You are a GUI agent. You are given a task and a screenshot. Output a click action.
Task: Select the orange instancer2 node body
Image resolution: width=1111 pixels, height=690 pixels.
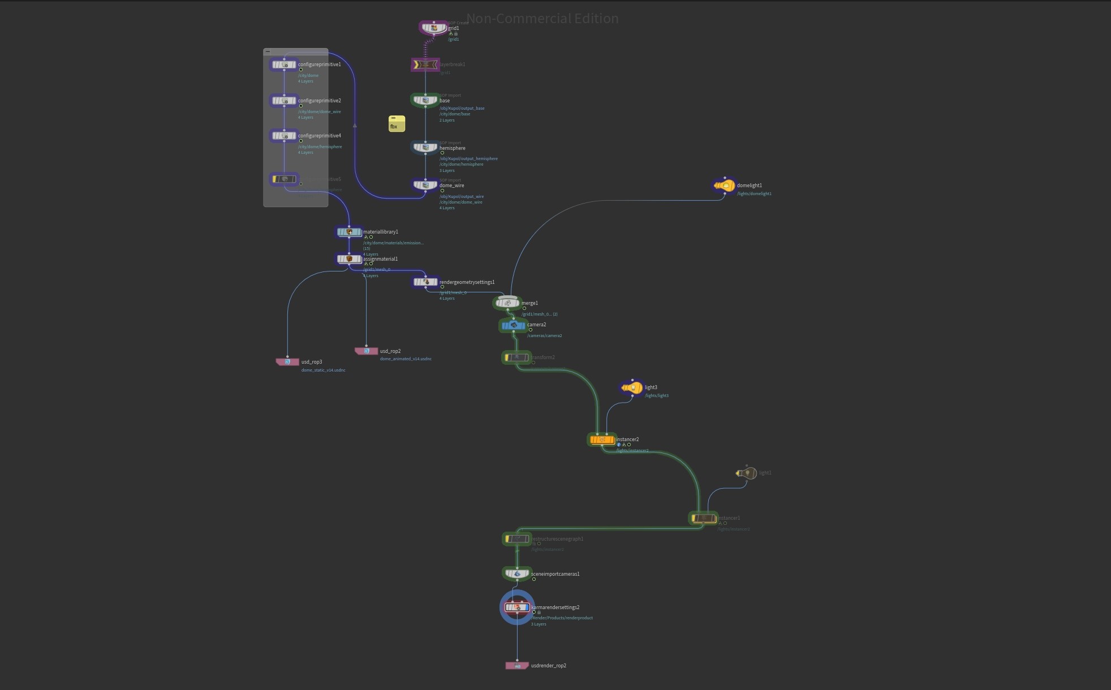[602, 439]
